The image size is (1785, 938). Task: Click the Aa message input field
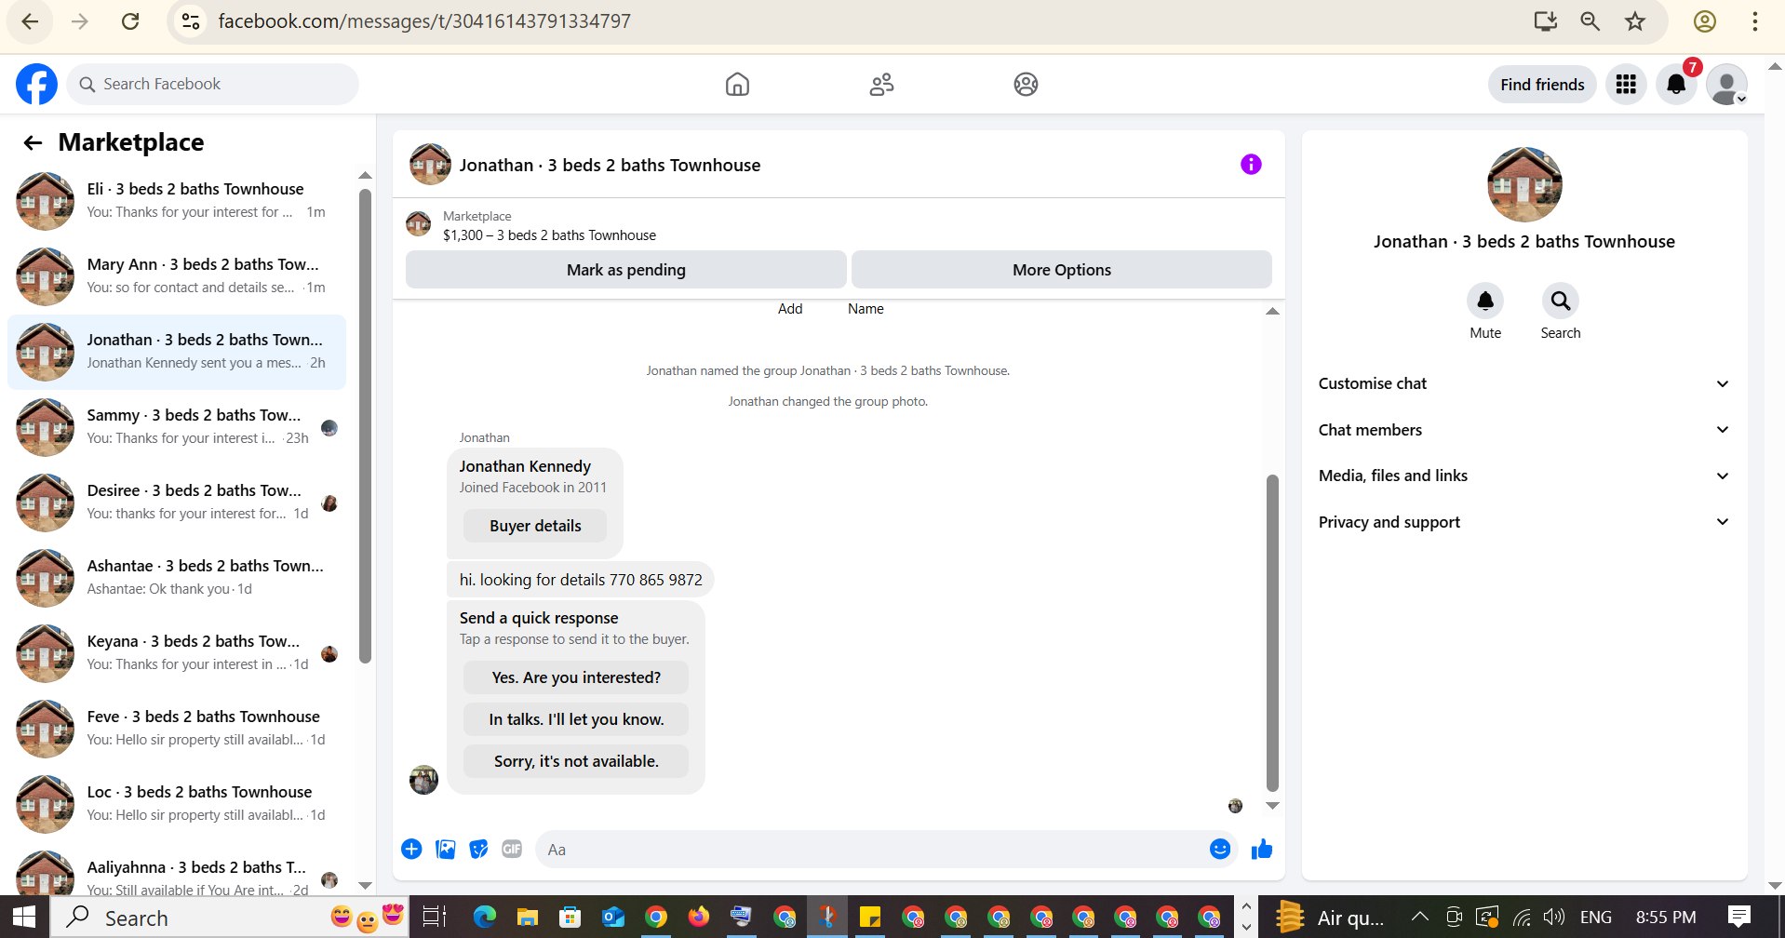[x=872, y=850]
